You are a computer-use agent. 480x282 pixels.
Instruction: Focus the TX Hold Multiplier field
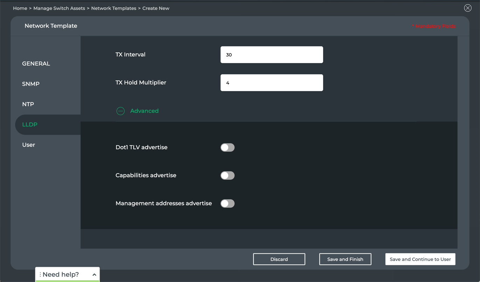pos(272,83)
